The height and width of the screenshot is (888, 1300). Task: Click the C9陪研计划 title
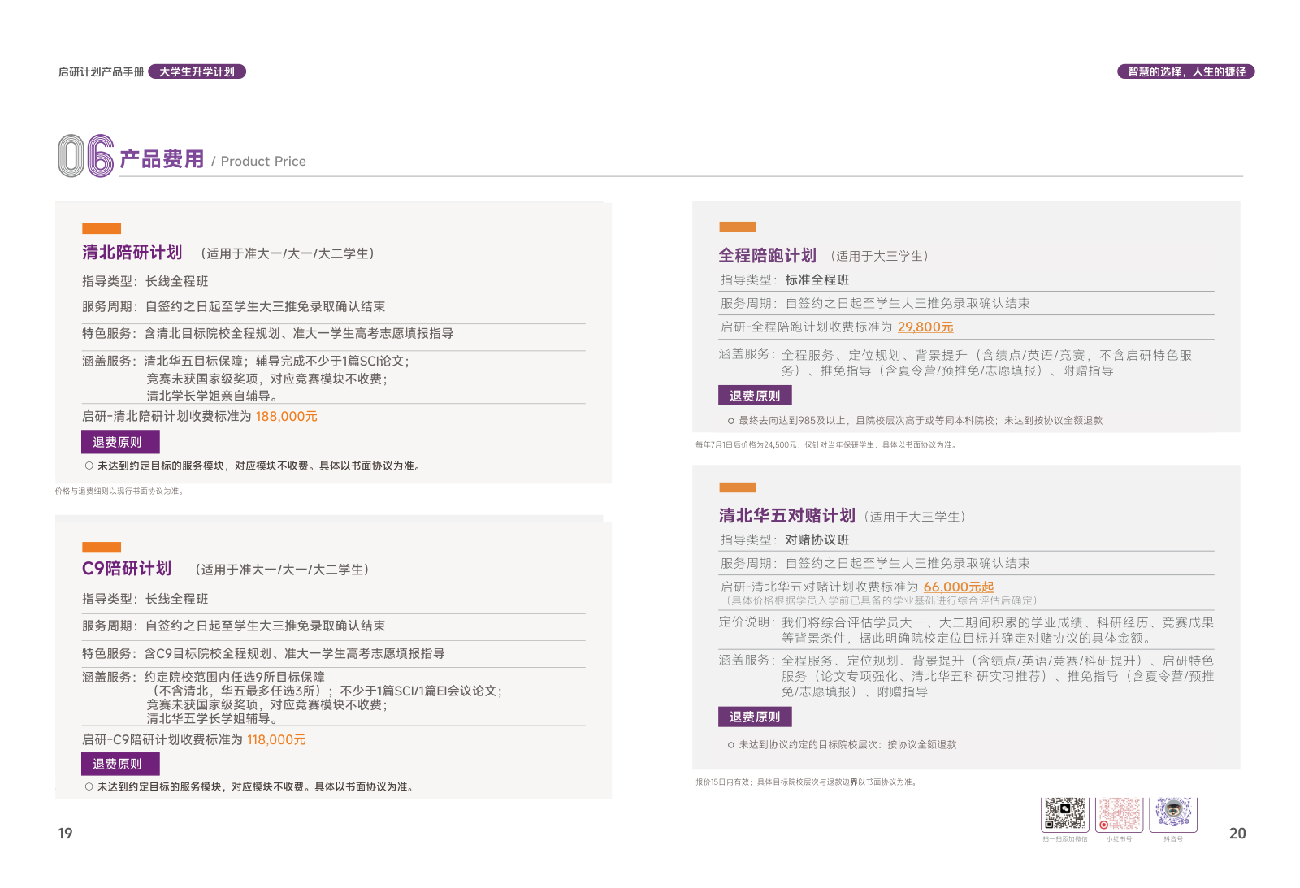tap(127, 569)
